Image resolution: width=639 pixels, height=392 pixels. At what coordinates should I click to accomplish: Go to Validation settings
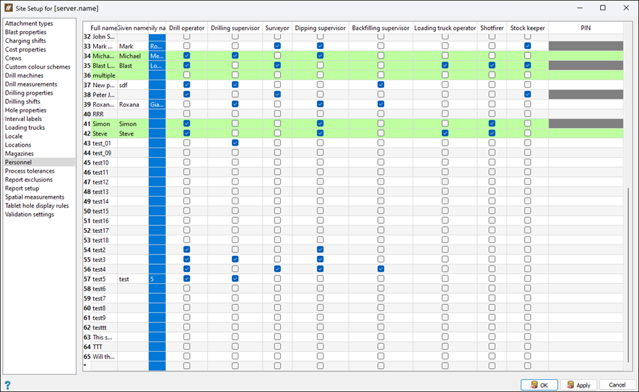pos(29,214)
